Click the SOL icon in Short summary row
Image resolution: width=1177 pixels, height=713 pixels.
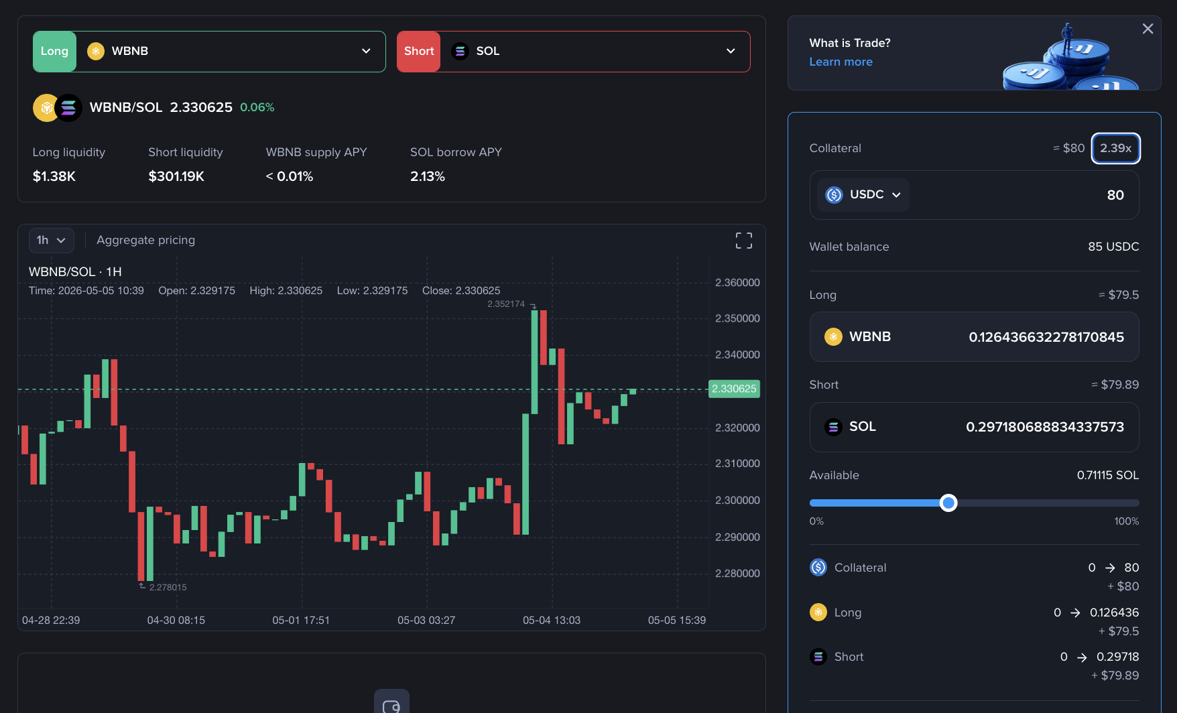point(818,657)
